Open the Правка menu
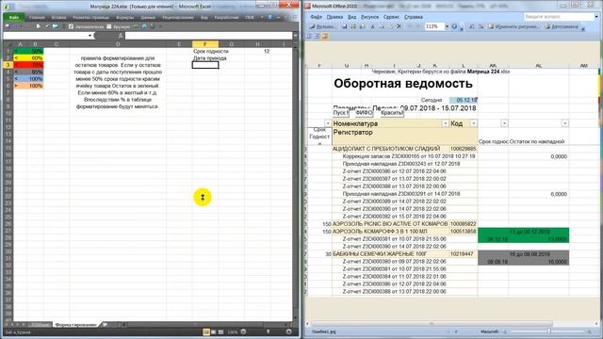 [335, 17]
